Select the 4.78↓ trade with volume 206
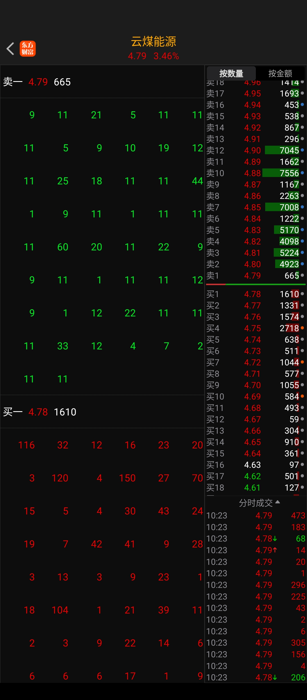The height and width of the screenshot is (700, 307). pyautogui.click(x=256, y=677)
